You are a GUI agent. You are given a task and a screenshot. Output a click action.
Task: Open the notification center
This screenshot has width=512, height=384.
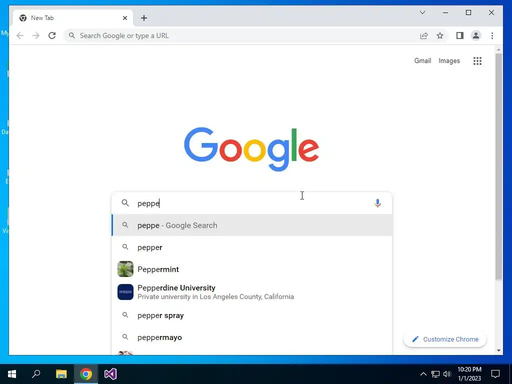[x=495, y=374]
